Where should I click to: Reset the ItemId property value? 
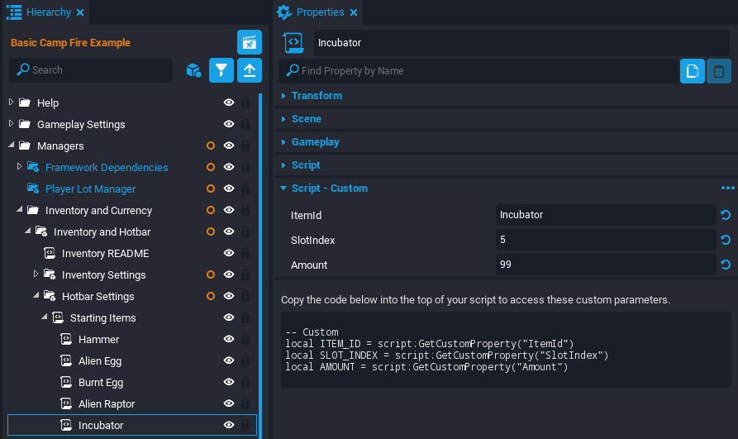pyautogui.click(x=726, y=215)
